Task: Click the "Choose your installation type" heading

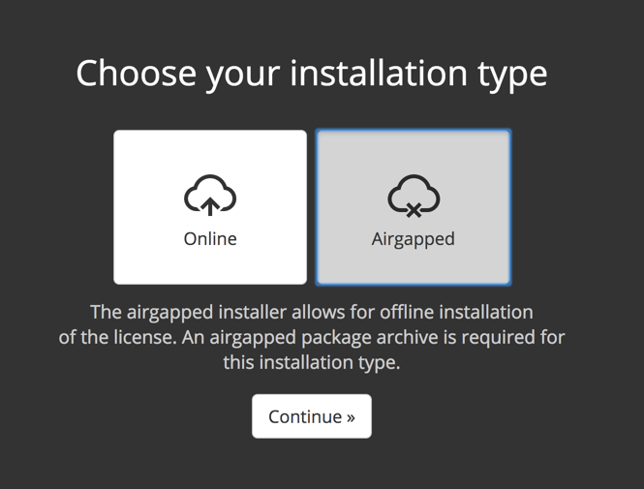Action: pyautogui.click(x=311, y=74)
